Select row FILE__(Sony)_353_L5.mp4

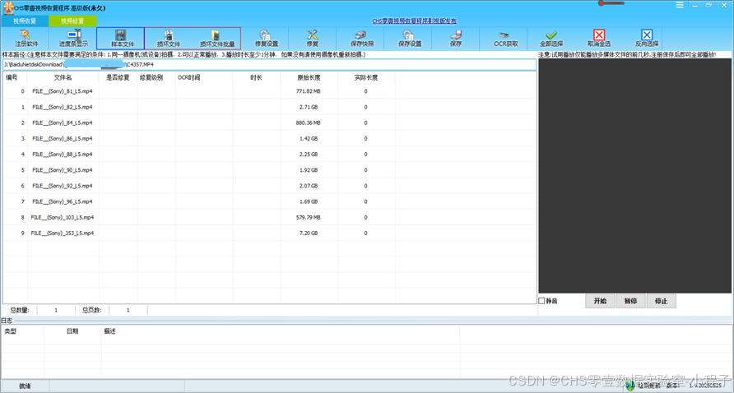point(269,233)
